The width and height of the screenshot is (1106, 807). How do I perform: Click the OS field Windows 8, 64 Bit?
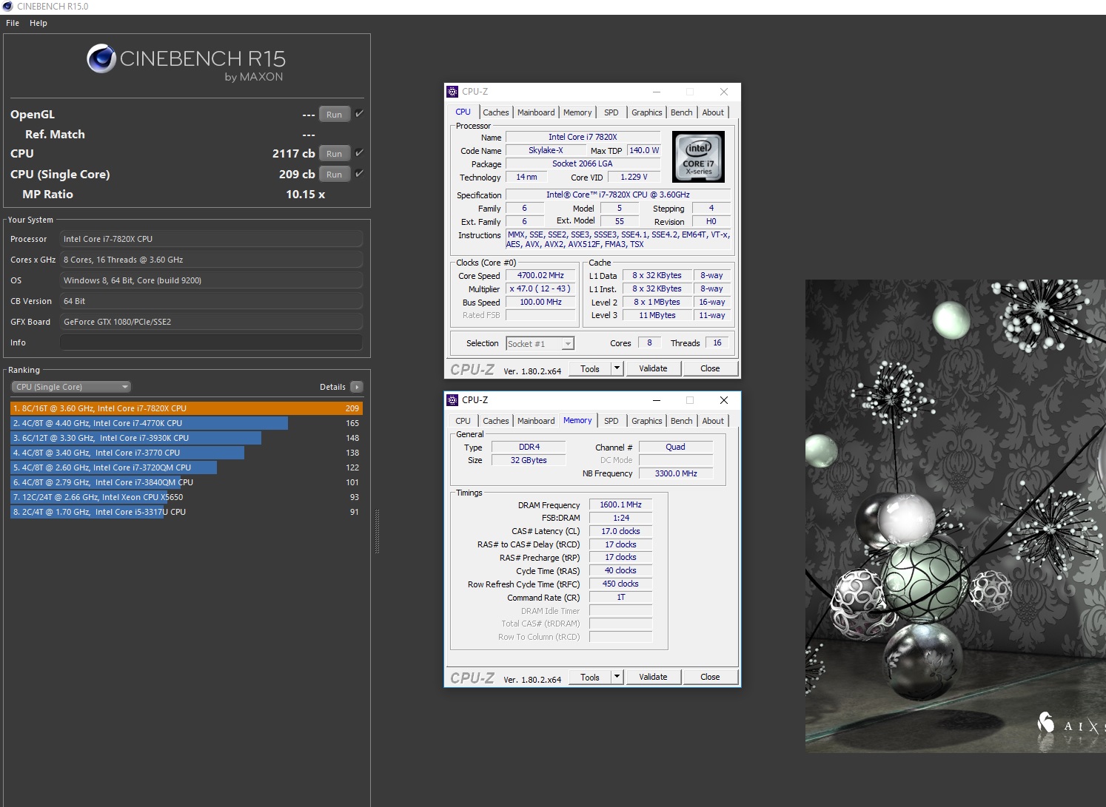pyautogui.click(x=211, y=280)
